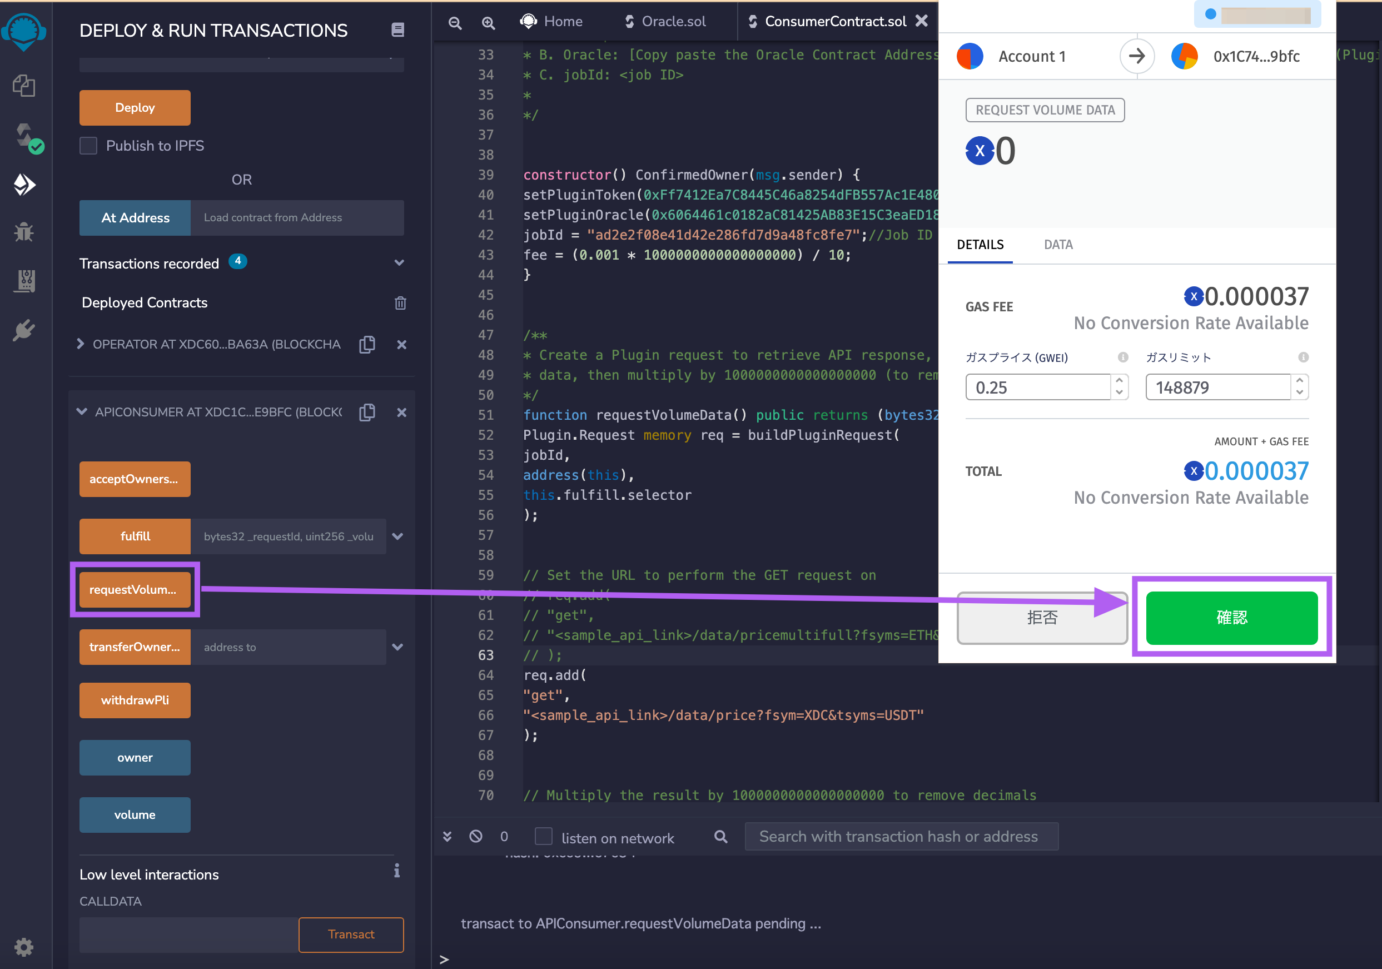Collapse the Transactions recorded section
Viewport: 1382px width, 969px height.
[399, 262]
